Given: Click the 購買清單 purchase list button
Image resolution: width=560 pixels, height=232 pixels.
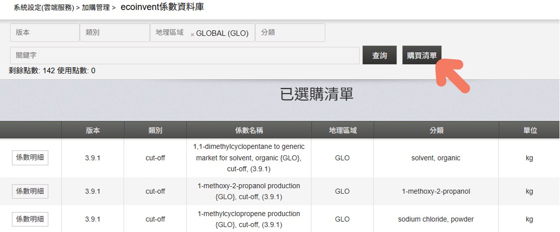Looking at the screenshot, I should click(422, 55).
